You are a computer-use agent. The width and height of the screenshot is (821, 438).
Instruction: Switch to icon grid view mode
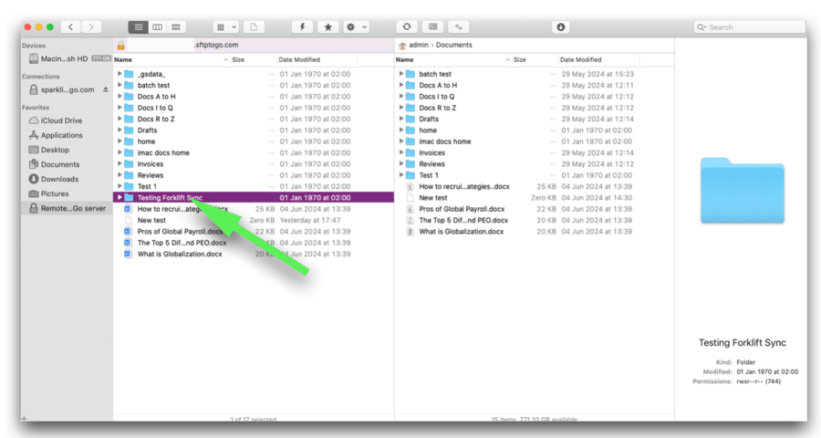pos(176,26)
